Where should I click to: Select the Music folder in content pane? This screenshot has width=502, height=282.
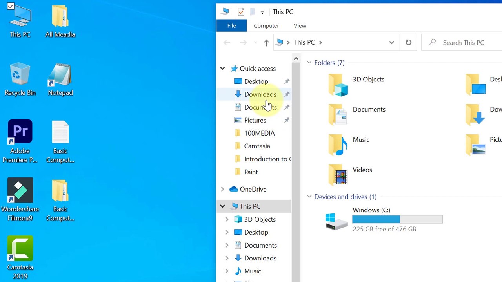[x=349, y=145]
